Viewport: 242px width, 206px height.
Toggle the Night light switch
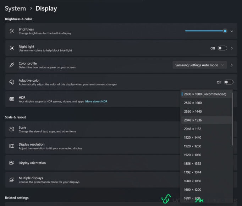pyautogui.click(x=222, y=48)
